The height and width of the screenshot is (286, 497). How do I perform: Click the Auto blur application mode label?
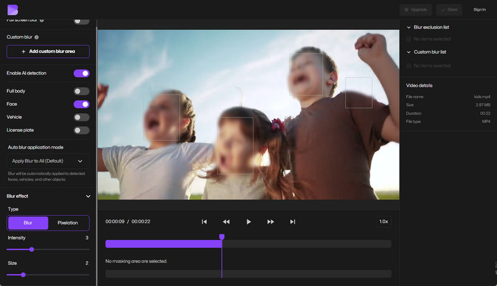pyautogui.click(x=35, y=147)
